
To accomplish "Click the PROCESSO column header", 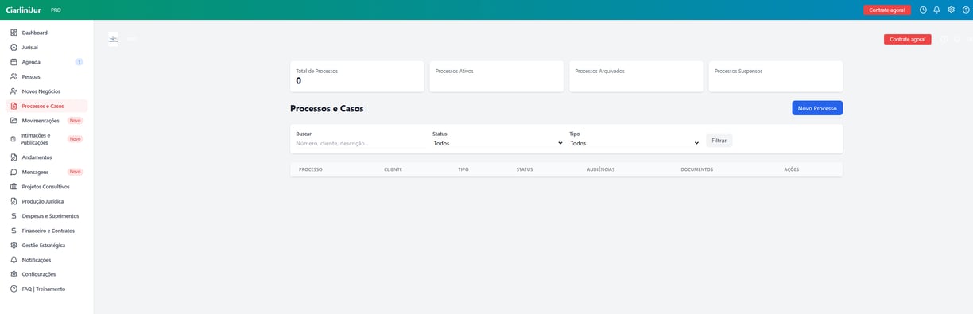I will click(311, 169).
